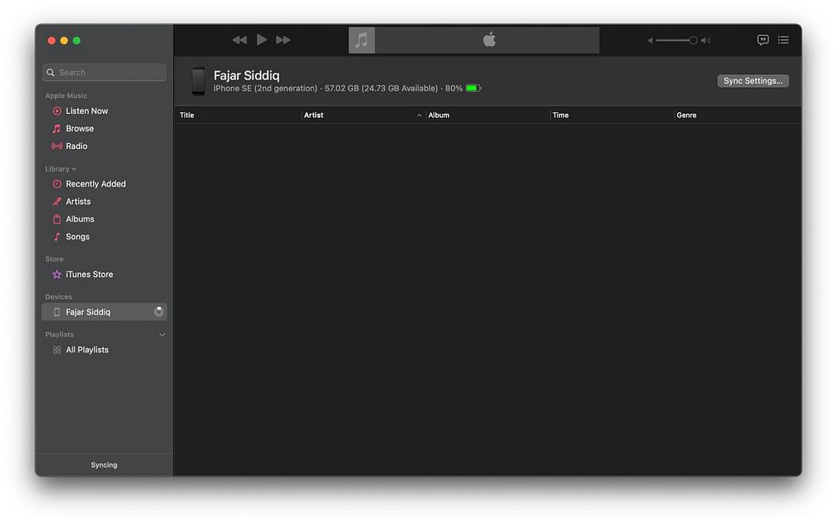Click the Recently Added clock icon

57,184
